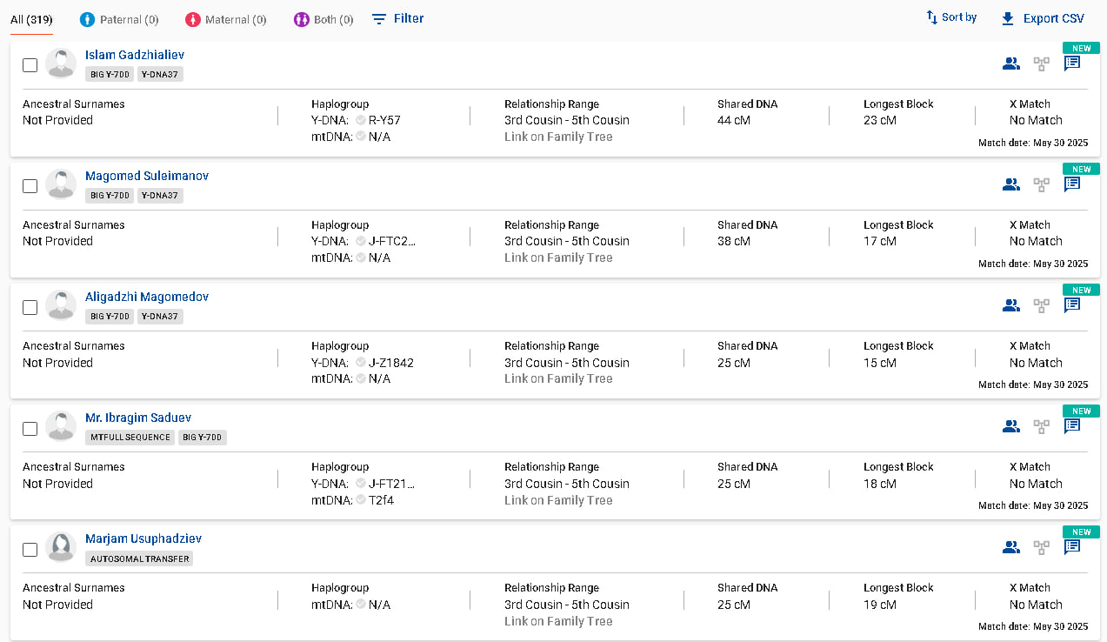Open family tree icon for Ibragim Saduev
The height and width of the screenshot is (642, 1107).
[x=1041, y=425]
